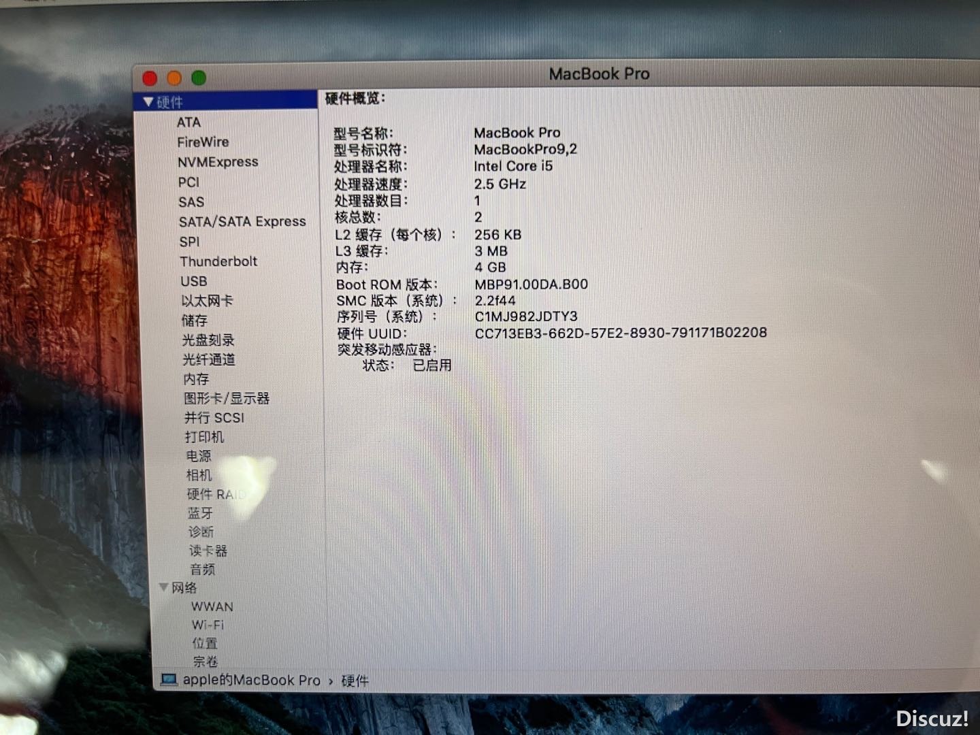The image size is (980, 735).
Task: Select SATA/SATA Express entry
Action: pos(242,222)
